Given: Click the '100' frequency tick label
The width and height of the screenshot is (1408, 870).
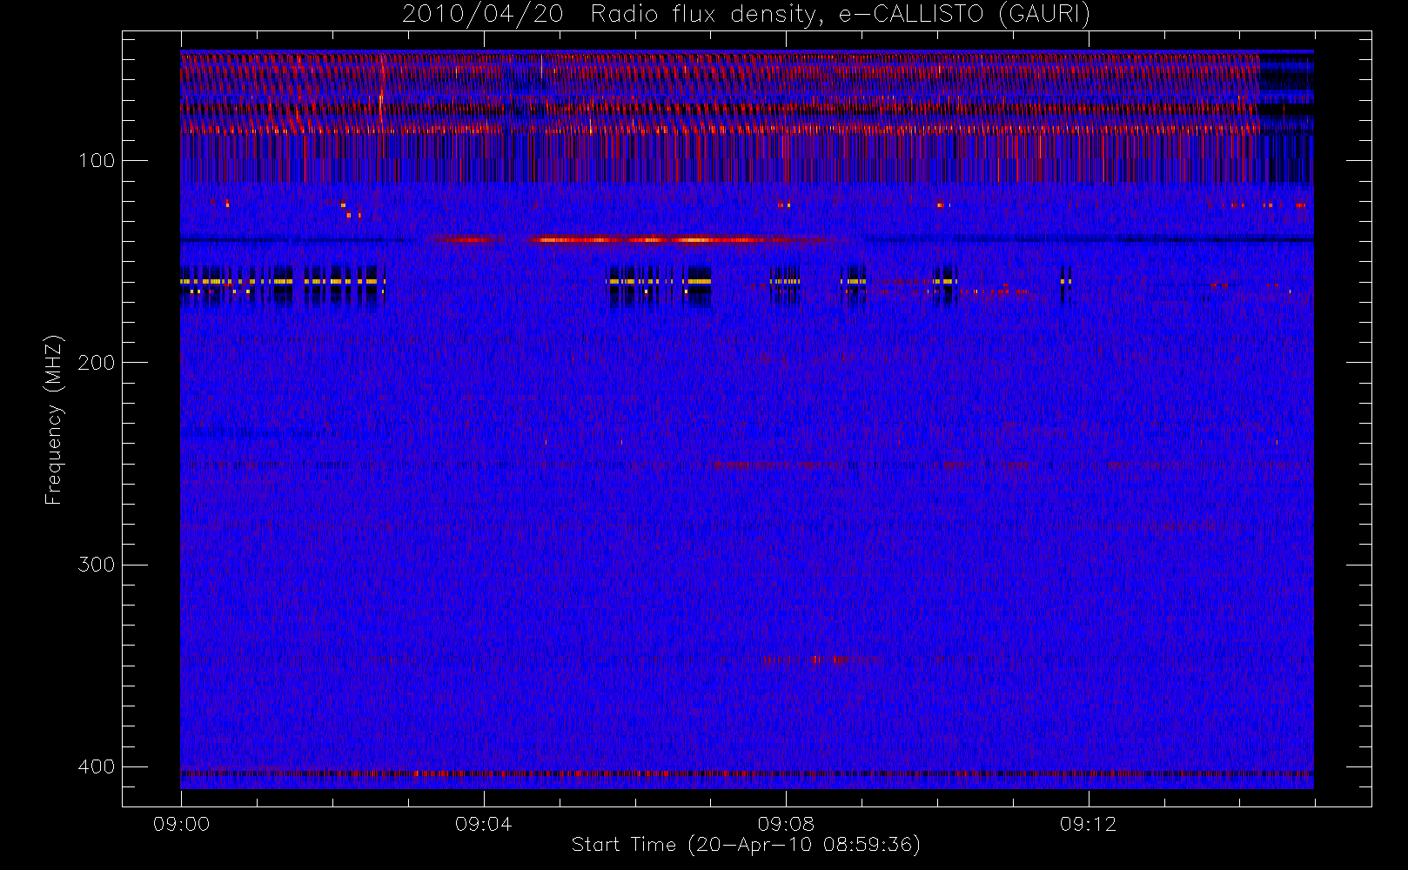Looking at the screenshot, I should (97, 161).
